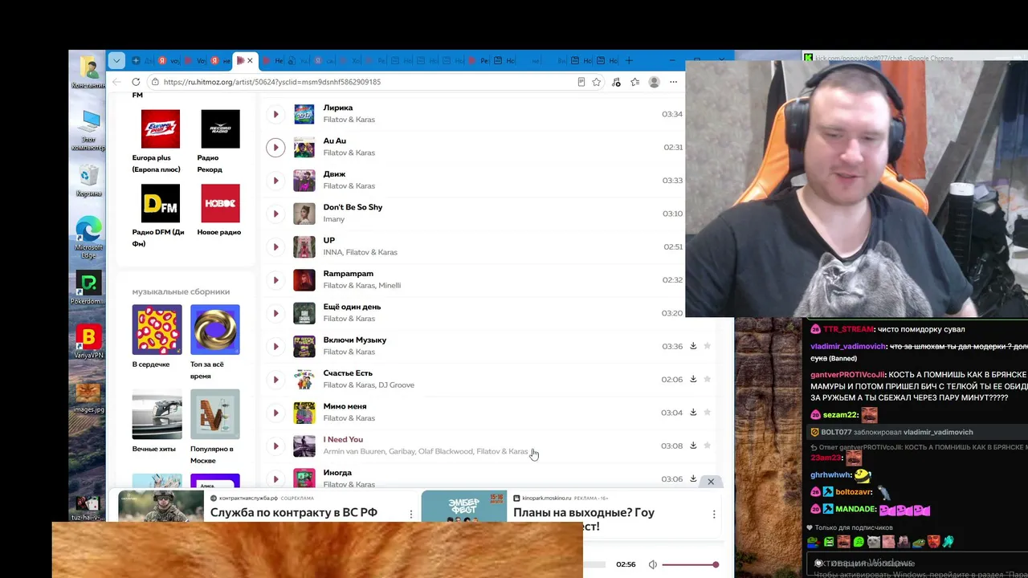1028x578 pixels.
Task: Play the I Need You track
Action: click(275, 446)
